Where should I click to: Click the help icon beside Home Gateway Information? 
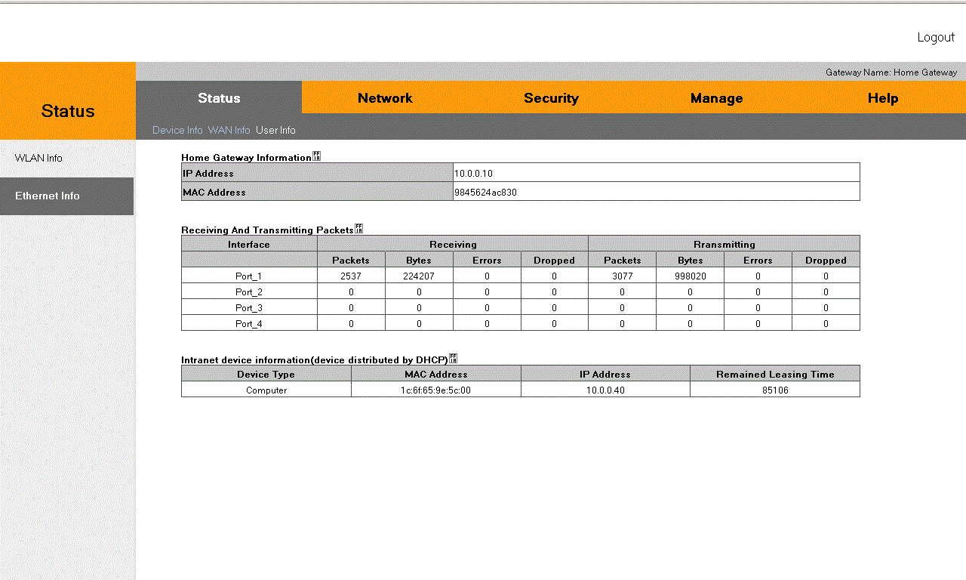[x=316, y=156]
